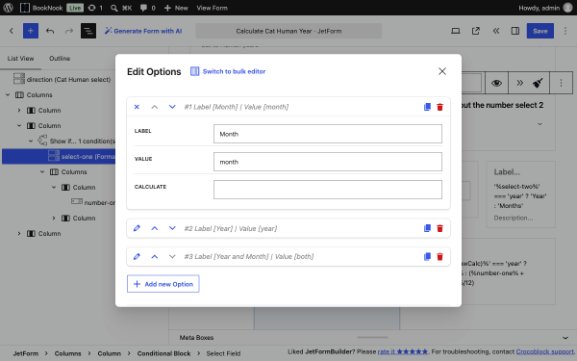This screenshot has height=361, width=577.
Task: Save the form
Action: tap(539, 31)
